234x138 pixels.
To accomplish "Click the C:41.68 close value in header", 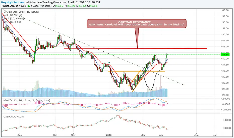I will pyautogui.click(x=92, y=6).
